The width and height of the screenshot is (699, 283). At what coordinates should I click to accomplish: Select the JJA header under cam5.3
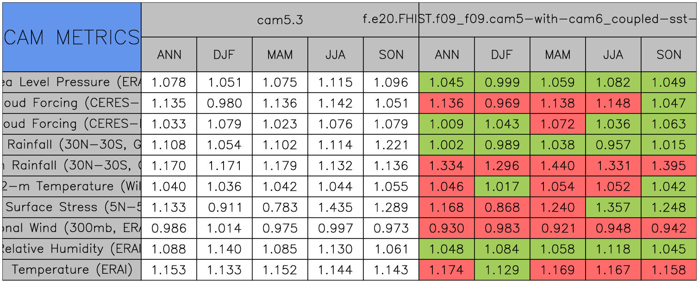click(336, 55)
